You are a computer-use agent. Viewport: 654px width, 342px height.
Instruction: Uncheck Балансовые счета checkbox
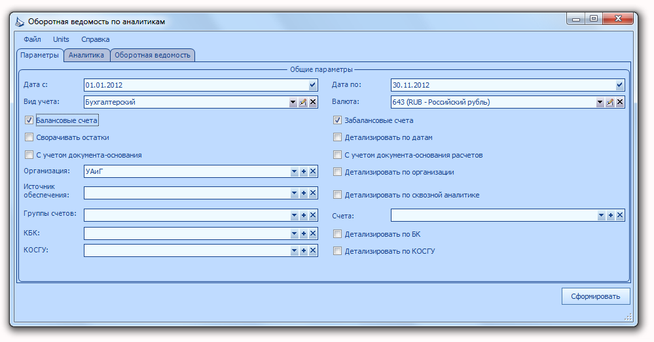(x=29, y=120)
